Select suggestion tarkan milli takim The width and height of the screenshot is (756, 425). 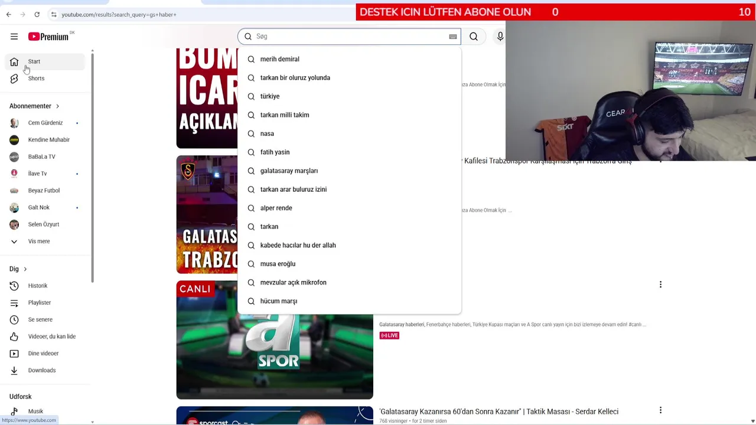pos(349,115)
